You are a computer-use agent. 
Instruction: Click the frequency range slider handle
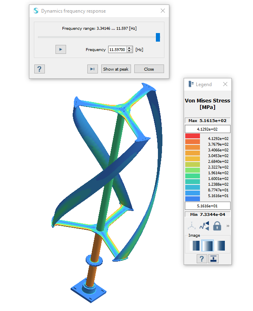point(158,38)
